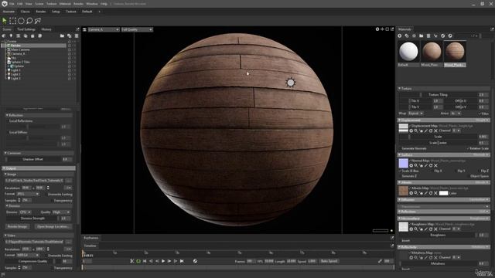Open the white Albedo Color swatch
495x278 pixels.
coord(443,193)
